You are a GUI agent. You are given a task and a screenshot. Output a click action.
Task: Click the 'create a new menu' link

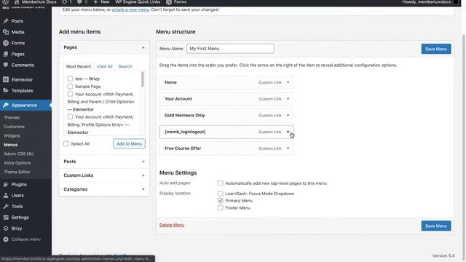[130, 9]
